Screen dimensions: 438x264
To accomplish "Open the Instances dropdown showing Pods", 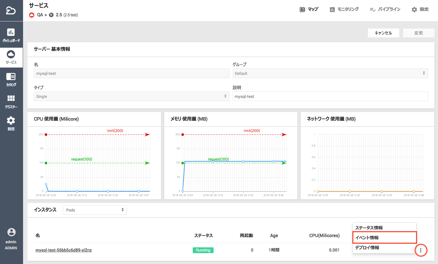I will point(95,210).
